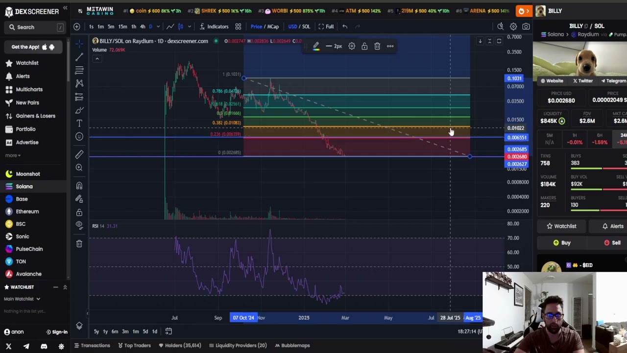This screenshot has height=353, width=627.
Task: Lock the selected Fibonacci drawing
Action: coord(364,46)
